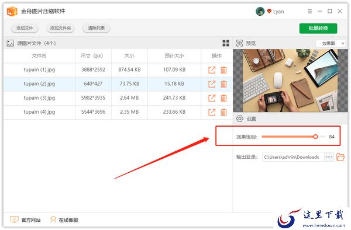Click the 操作 column header
The height and width of the screenshot is (230, 351).
pyautogui.click(x=216, y=55)
